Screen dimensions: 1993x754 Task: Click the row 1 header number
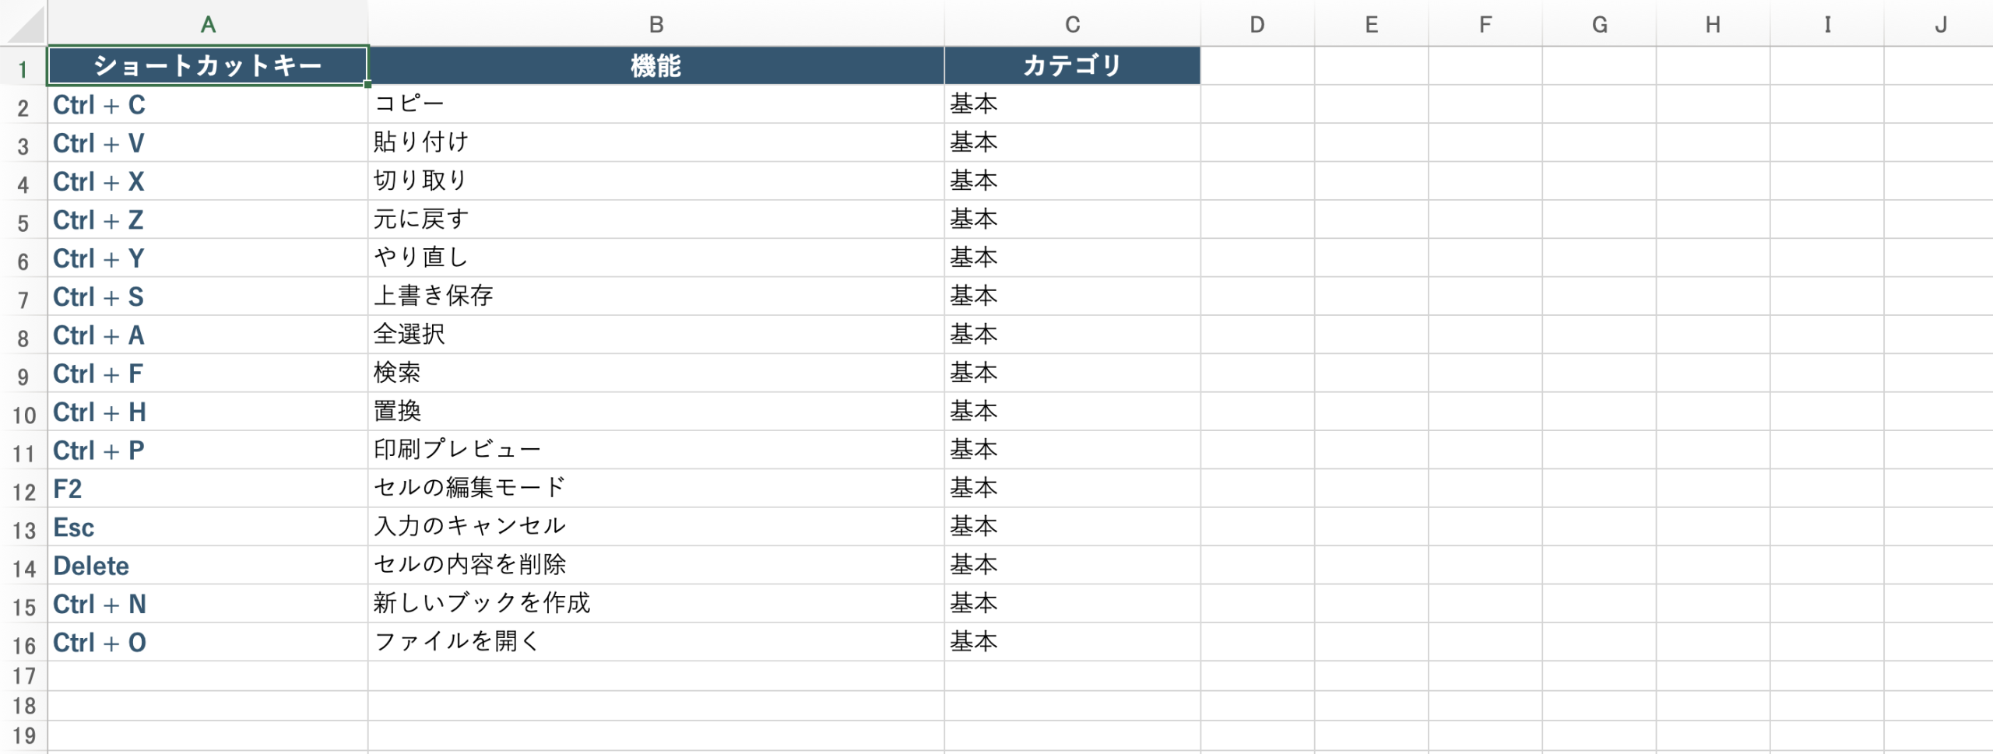pyautogui.click(x=23, y=69)
